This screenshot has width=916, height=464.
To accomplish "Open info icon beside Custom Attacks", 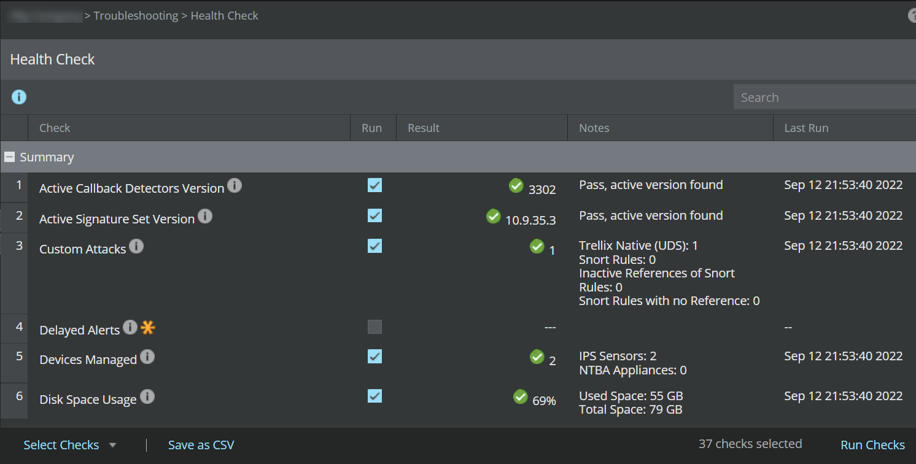I will (x=136, y=246).
